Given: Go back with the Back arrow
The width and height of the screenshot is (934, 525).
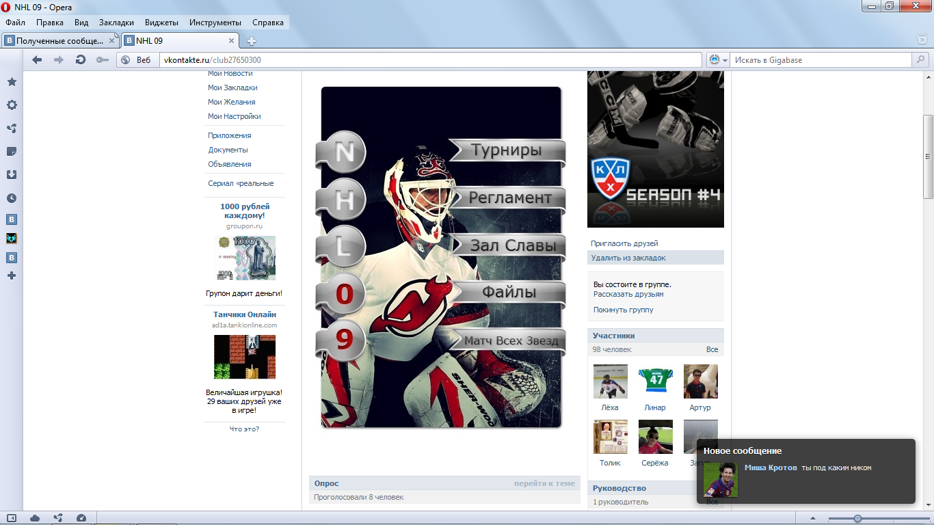Looking at the screenshot, I should (x=37, y=60).
